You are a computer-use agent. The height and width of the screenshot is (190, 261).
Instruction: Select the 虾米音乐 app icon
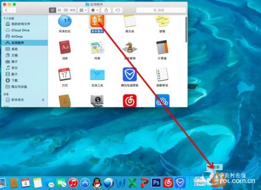[x=97, y=21]
